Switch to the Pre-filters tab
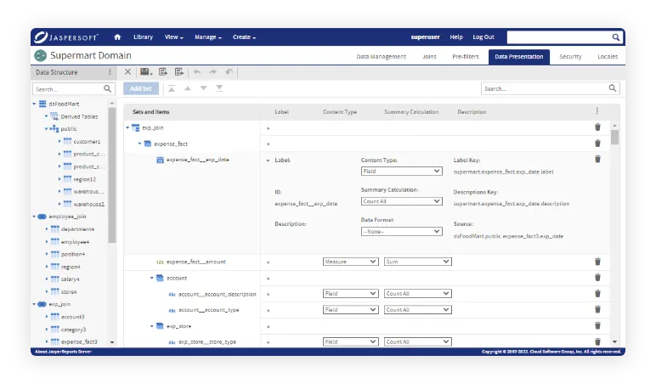Viewport: 656px width, 389px height. click(465, 56)
